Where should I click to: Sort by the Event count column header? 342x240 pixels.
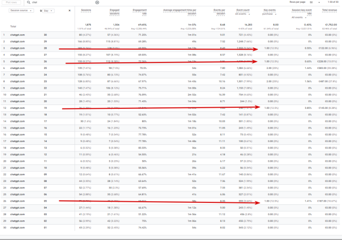[x=243, y=10]
